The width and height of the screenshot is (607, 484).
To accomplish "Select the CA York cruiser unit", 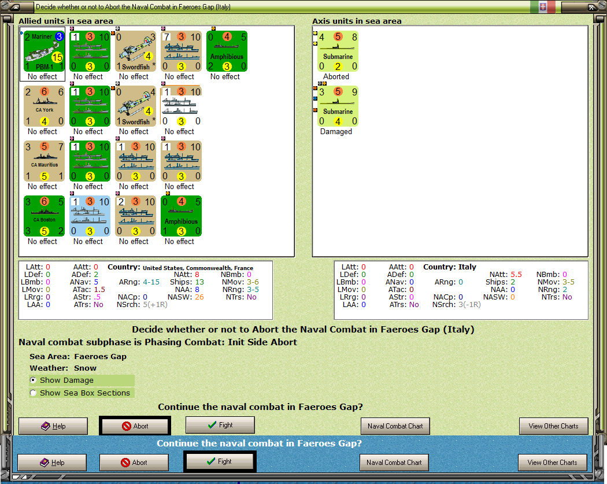I will click(44, 106).
